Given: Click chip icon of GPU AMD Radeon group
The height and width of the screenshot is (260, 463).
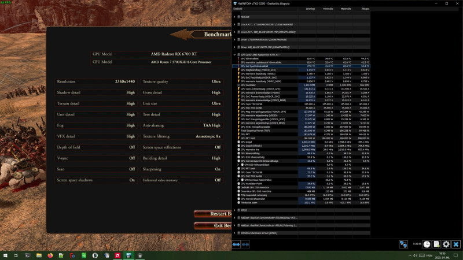Looking at the screenshot, I should pos(239,54).
